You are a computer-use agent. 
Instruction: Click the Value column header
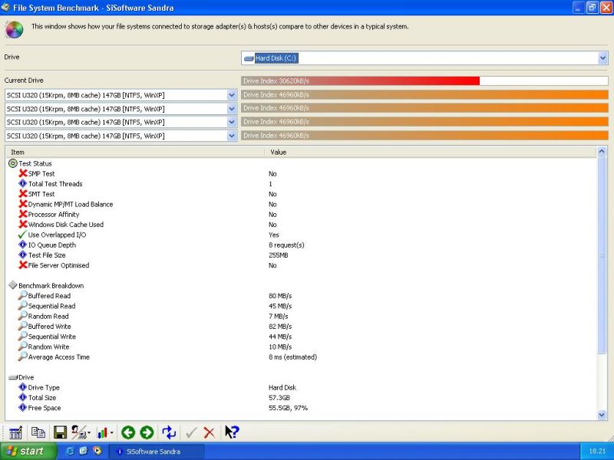431,152
